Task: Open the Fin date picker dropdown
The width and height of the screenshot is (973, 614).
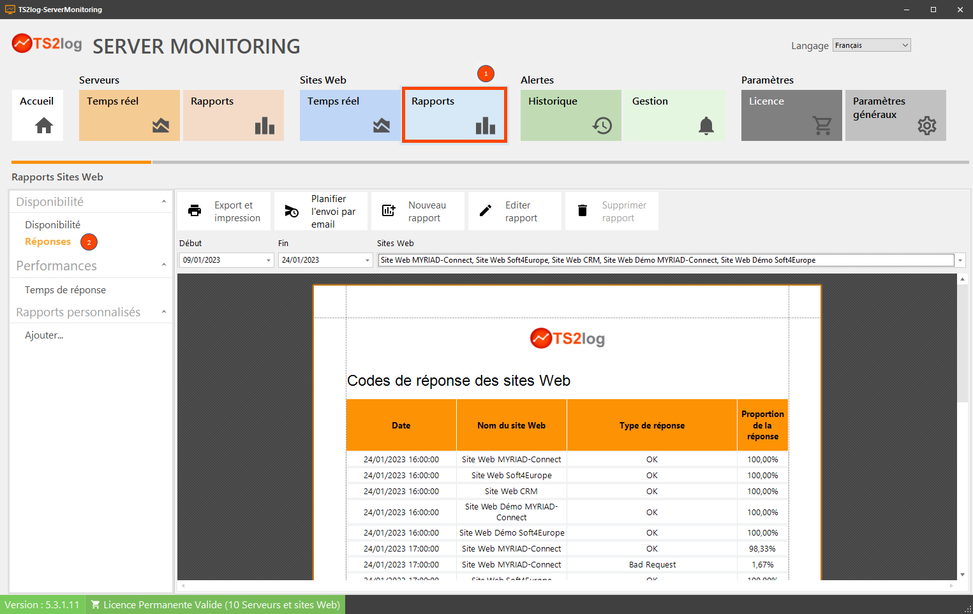Action: pyautogui.click(x=368, y=260)
